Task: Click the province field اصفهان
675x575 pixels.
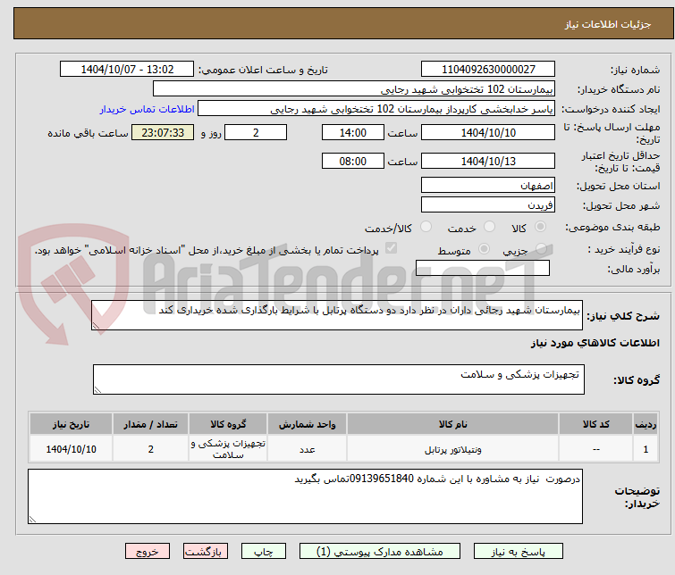Action: click(x=488, y=186)
